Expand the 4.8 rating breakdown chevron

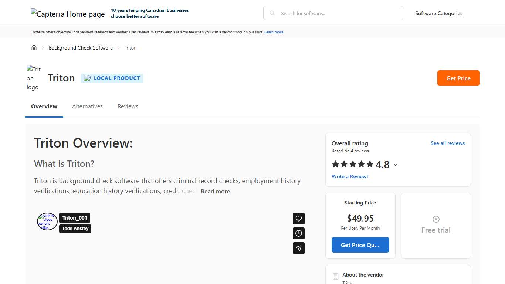pyautogui.click(x=396, y=165)
